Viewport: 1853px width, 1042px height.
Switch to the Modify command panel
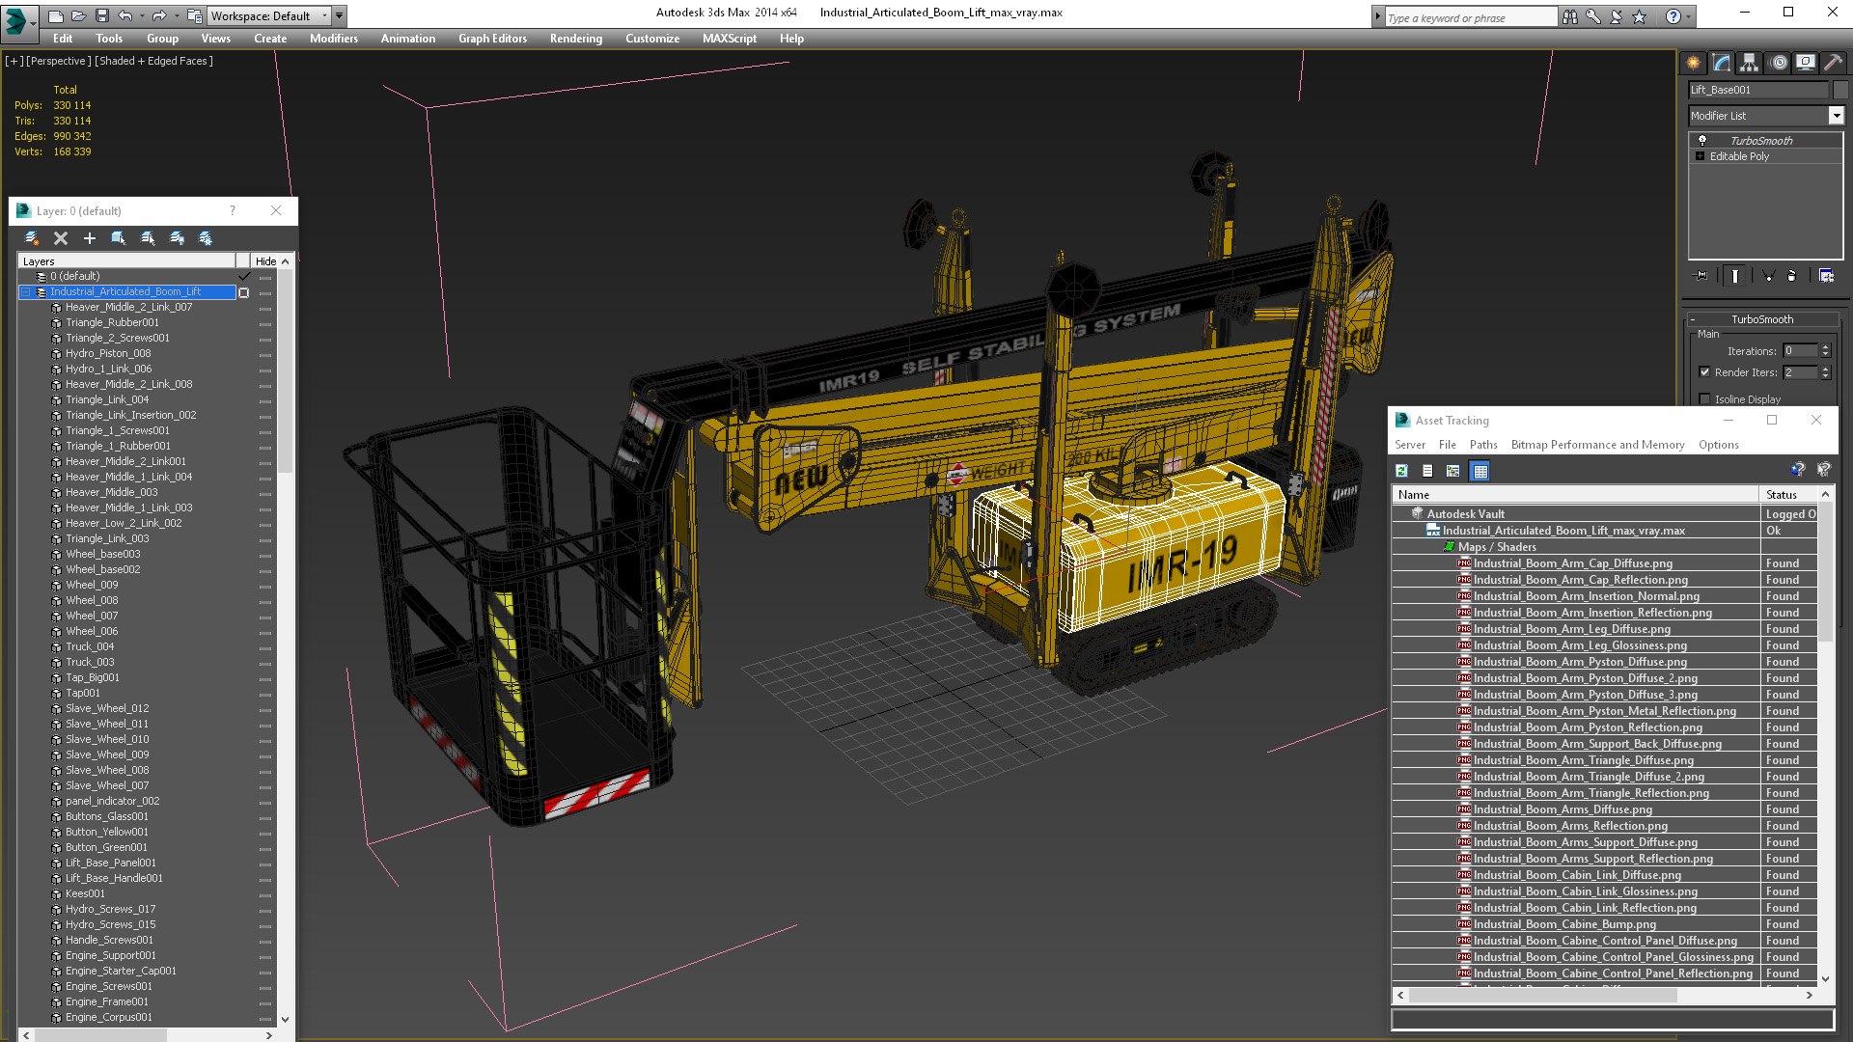click(1722, 63)
